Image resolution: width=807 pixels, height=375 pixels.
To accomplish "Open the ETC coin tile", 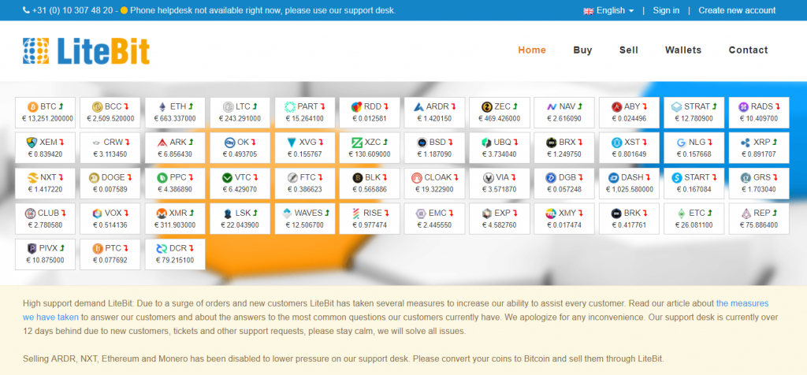I will click(x=694, y=219).
